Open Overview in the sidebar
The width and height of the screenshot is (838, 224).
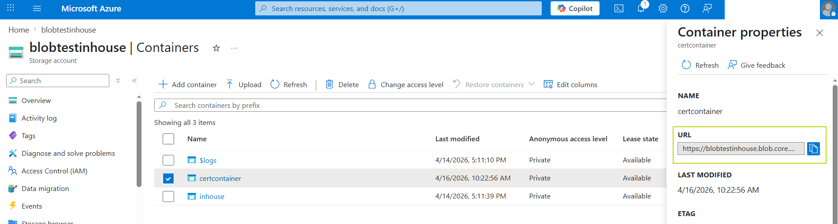[x=36, y=100]
